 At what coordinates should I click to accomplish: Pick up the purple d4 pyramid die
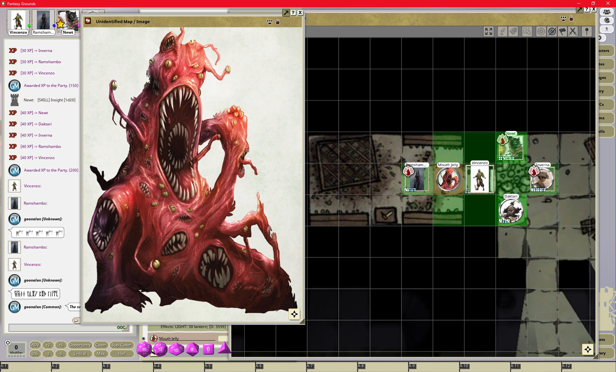(224, 348)
